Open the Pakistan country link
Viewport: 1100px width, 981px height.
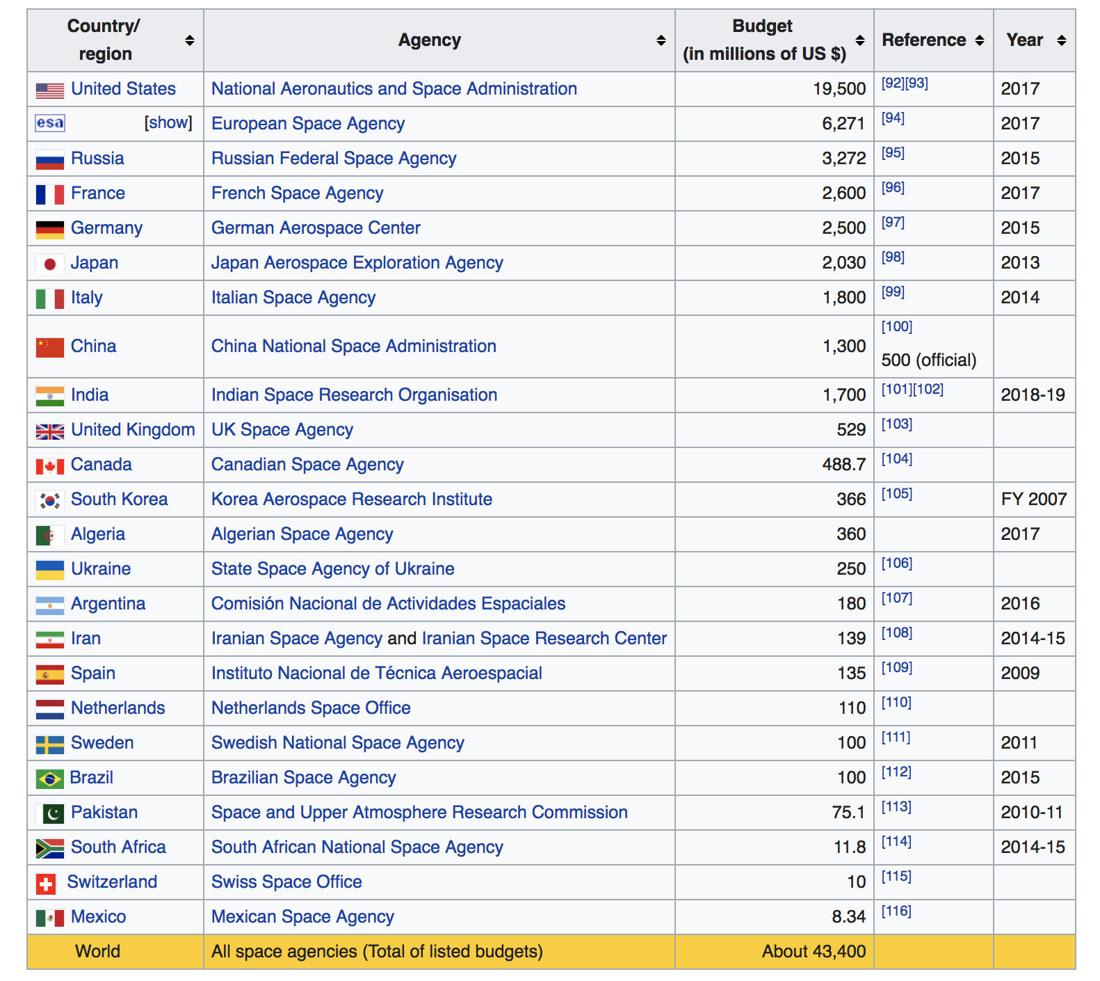(x=104, y=813)
